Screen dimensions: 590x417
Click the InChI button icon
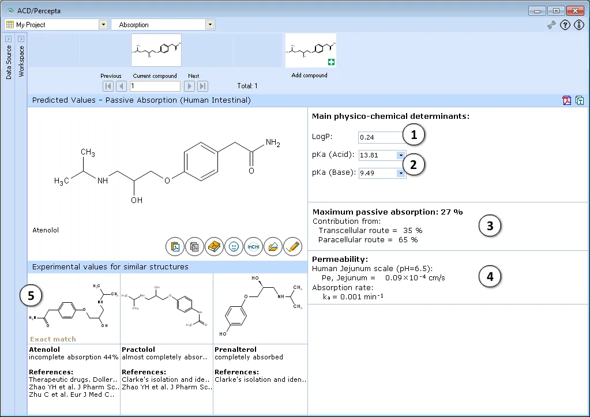(253, 247)
